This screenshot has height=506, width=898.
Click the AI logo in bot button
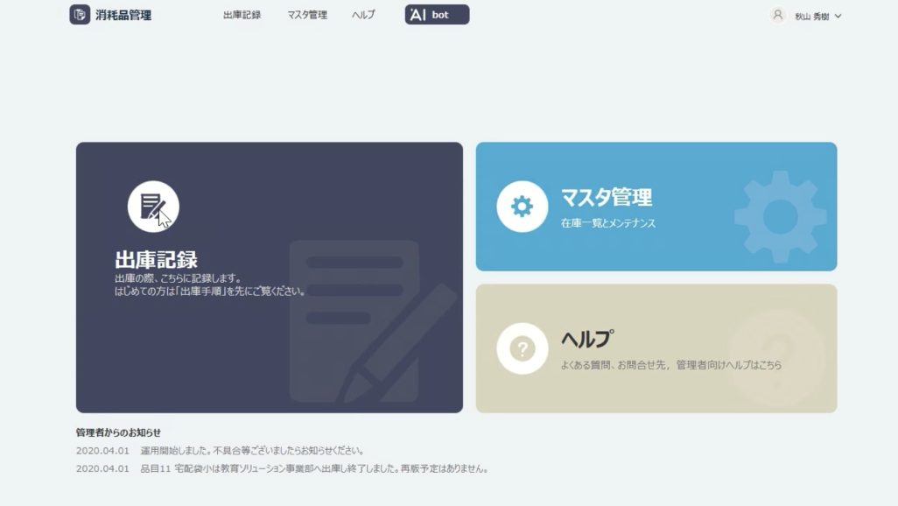coord(418,15)
